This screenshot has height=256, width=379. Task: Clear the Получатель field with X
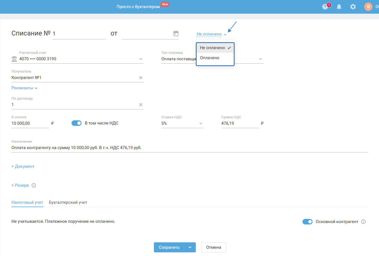coord(141,78)
